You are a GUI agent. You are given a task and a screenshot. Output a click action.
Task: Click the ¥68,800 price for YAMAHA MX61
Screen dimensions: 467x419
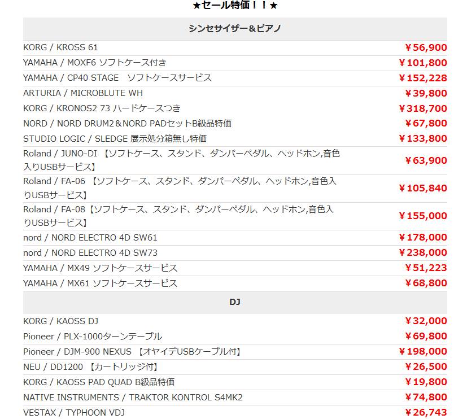426,283
